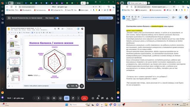
Task: Select the Копия скрипт диа browser tab
Action: (x=137, y=3)
